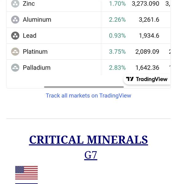Click the Aluminum commodity icon

(x=15, y=20)
